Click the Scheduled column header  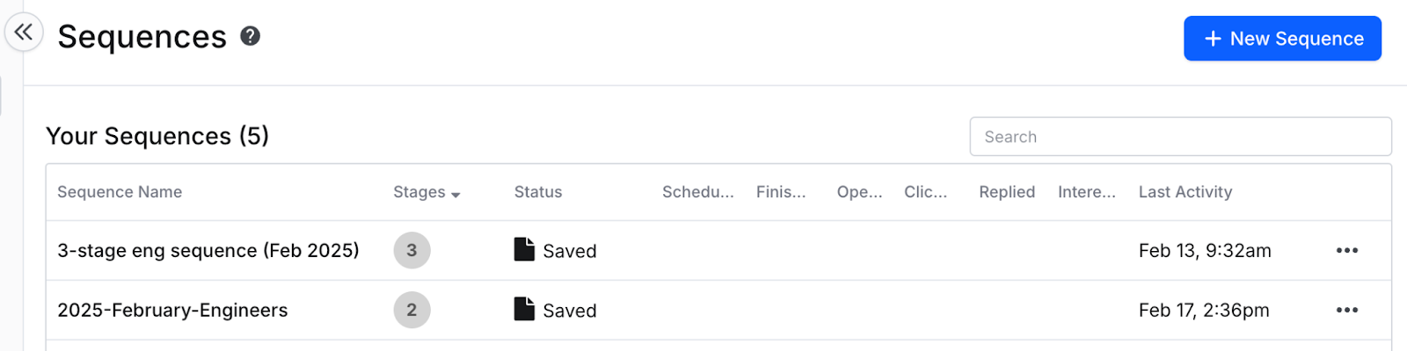click(697, 191)
